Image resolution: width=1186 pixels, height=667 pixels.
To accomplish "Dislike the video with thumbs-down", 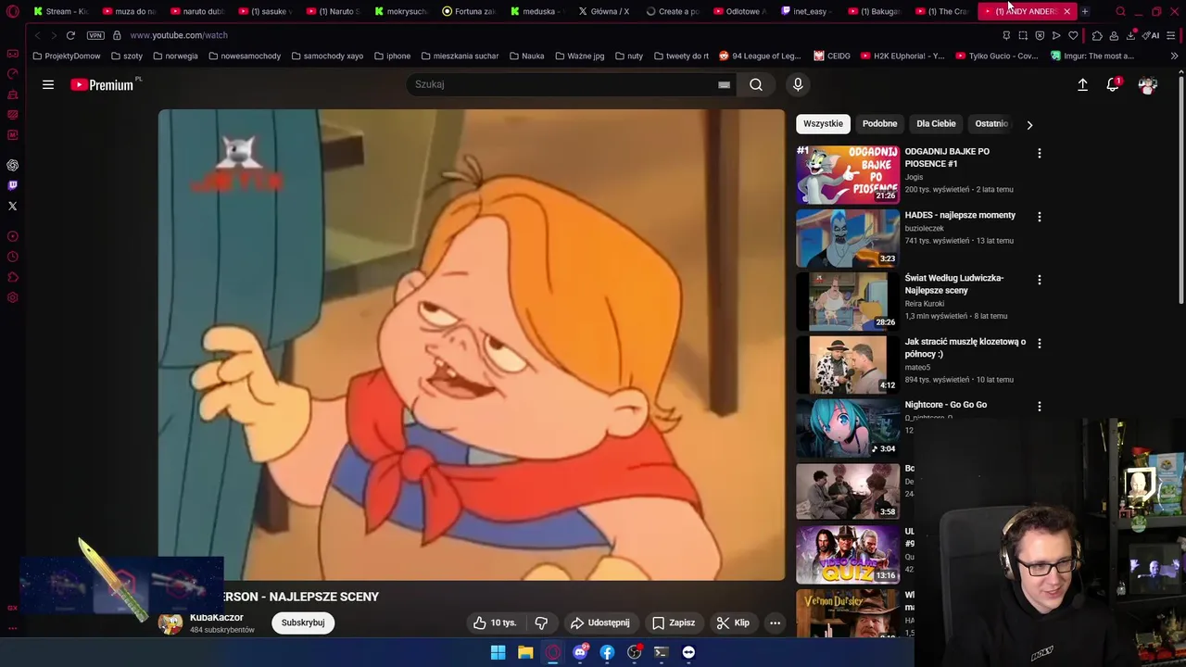I will (541, 623).
